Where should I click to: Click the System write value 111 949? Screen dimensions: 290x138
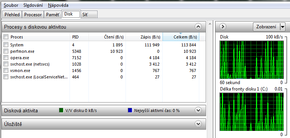[152, 44]
